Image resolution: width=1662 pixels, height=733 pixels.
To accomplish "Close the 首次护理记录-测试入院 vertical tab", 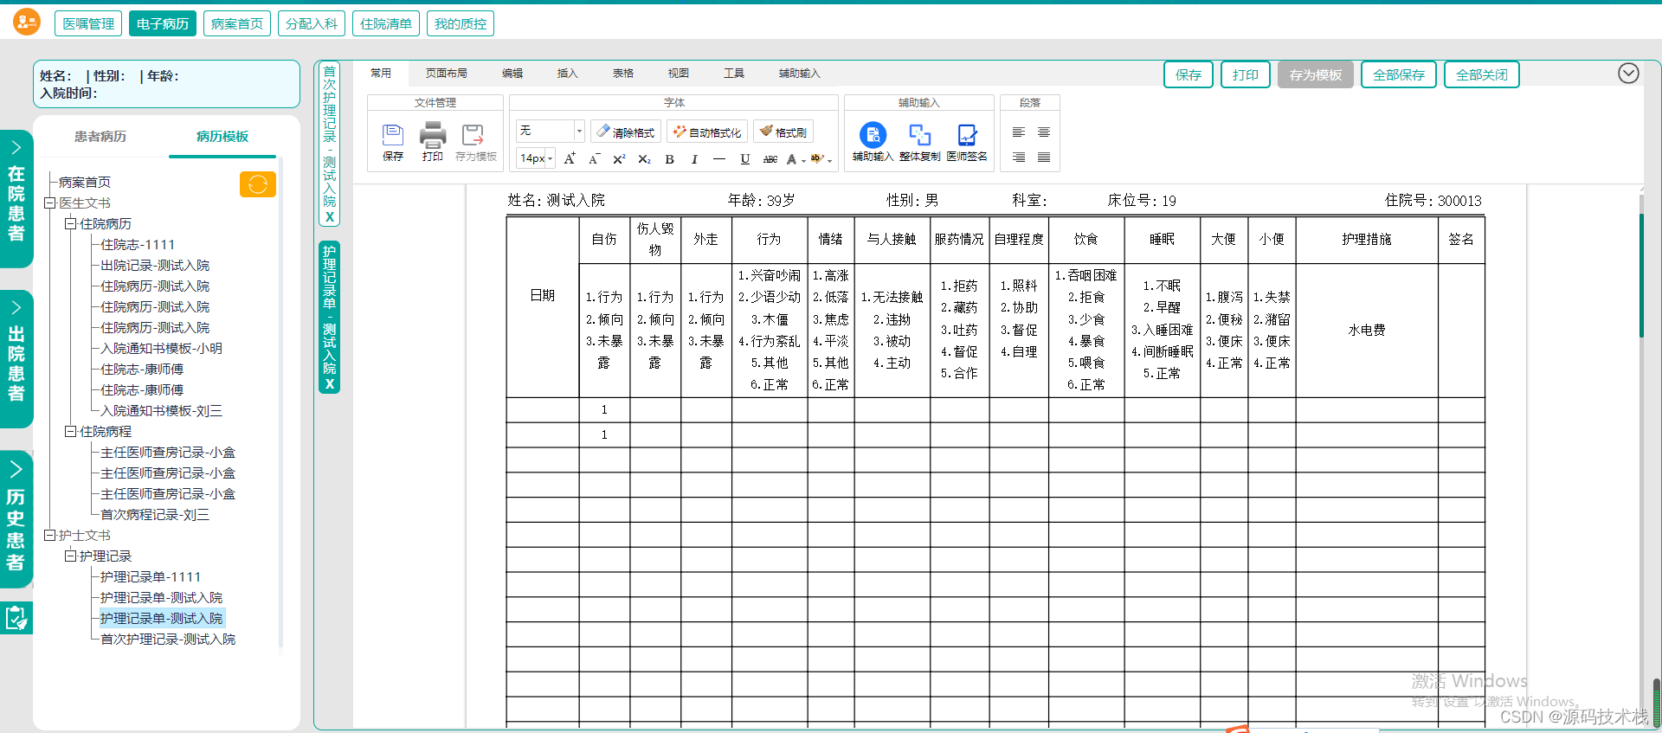I will click(330, 217).
